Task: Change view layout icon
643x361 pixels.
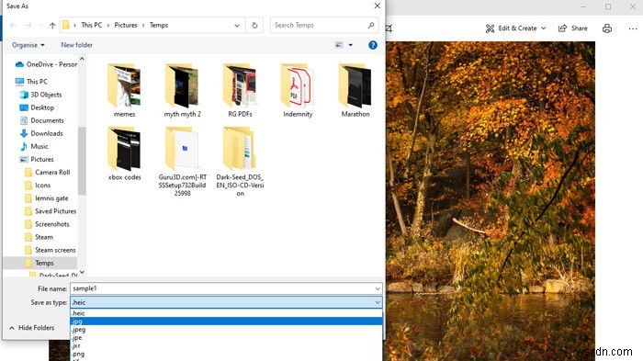Action: pos(339,45)
